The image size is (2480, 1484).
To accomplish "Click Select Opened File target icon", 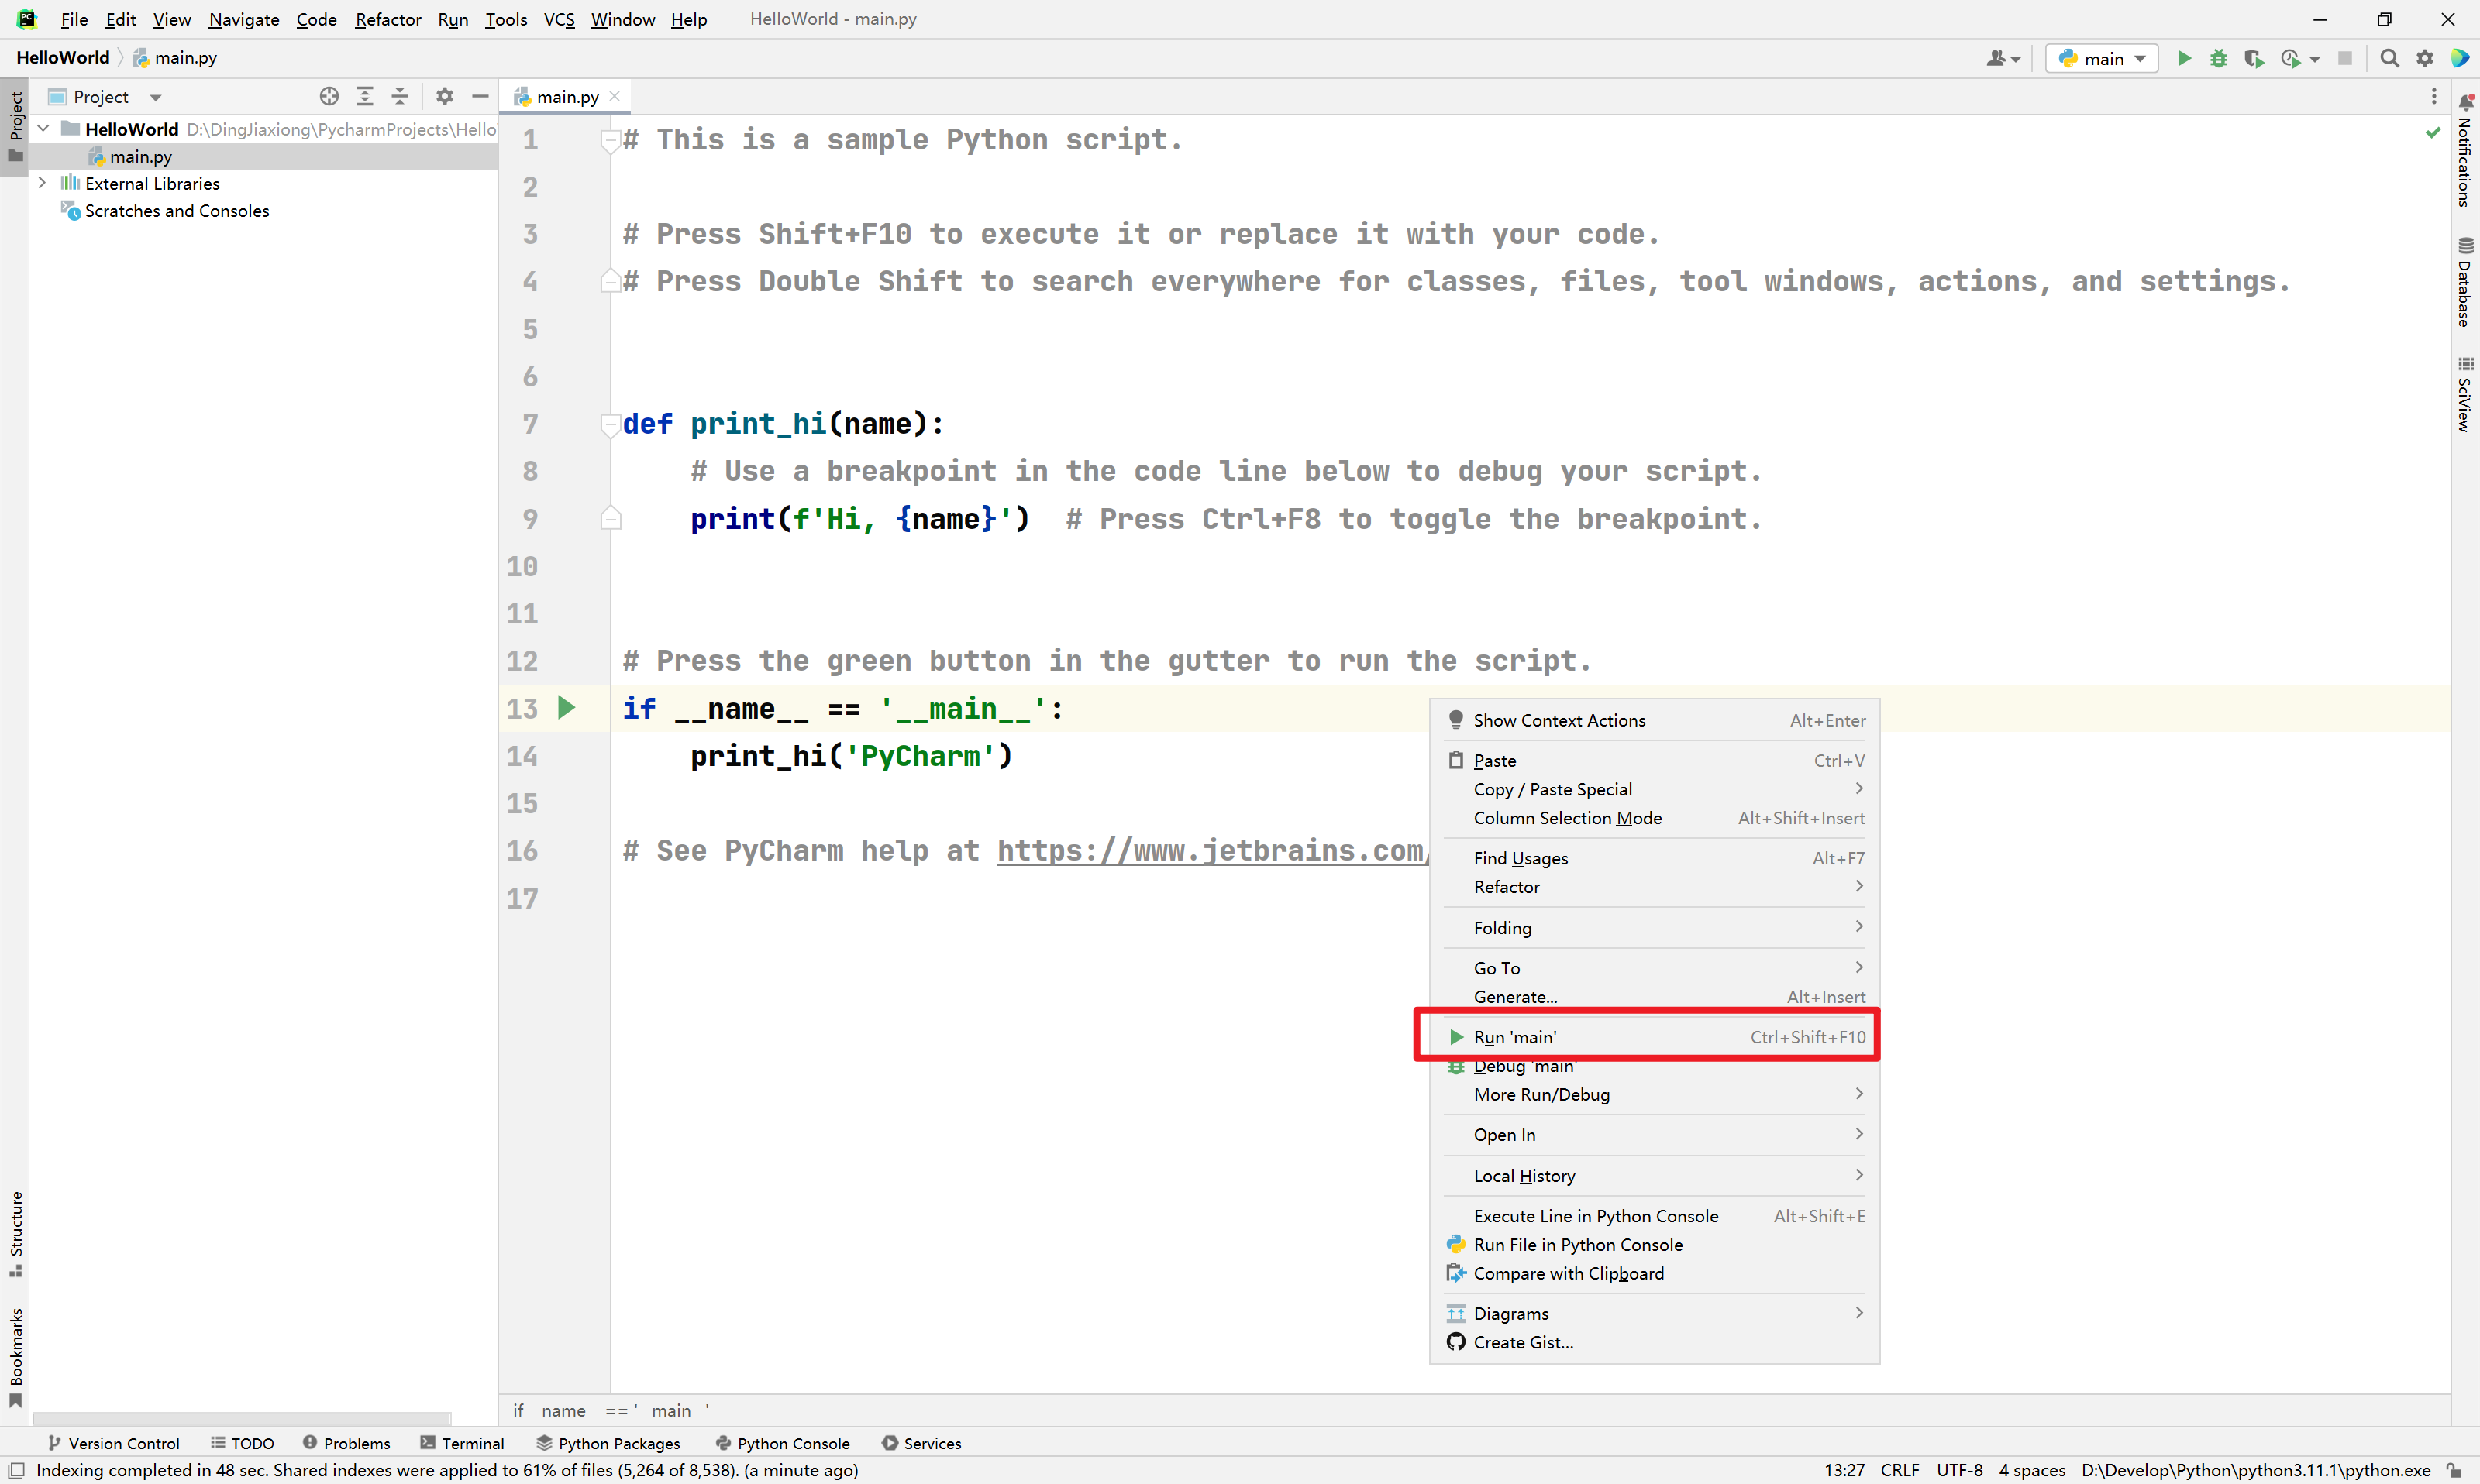I will point(329,96).
